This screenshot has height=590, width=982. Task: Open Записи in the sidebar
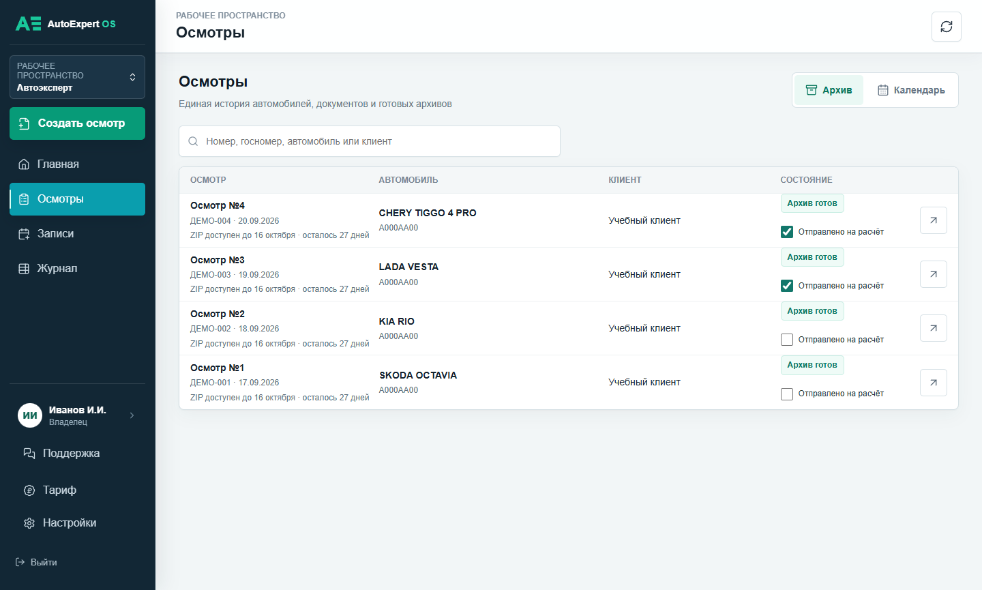click(77, 234)
